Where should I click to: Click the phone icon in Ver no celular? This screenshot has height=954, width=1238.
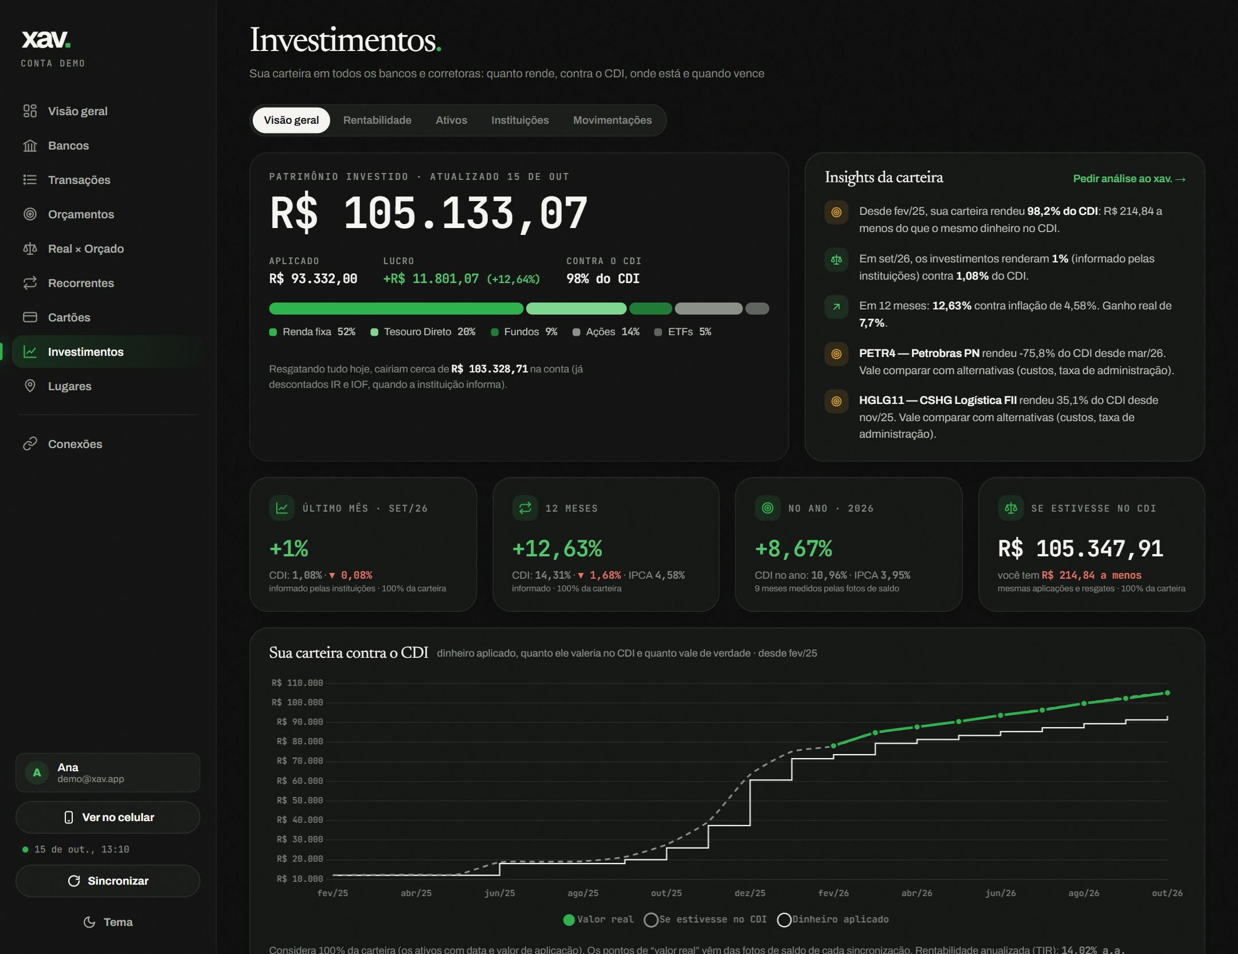pos(69,818)
